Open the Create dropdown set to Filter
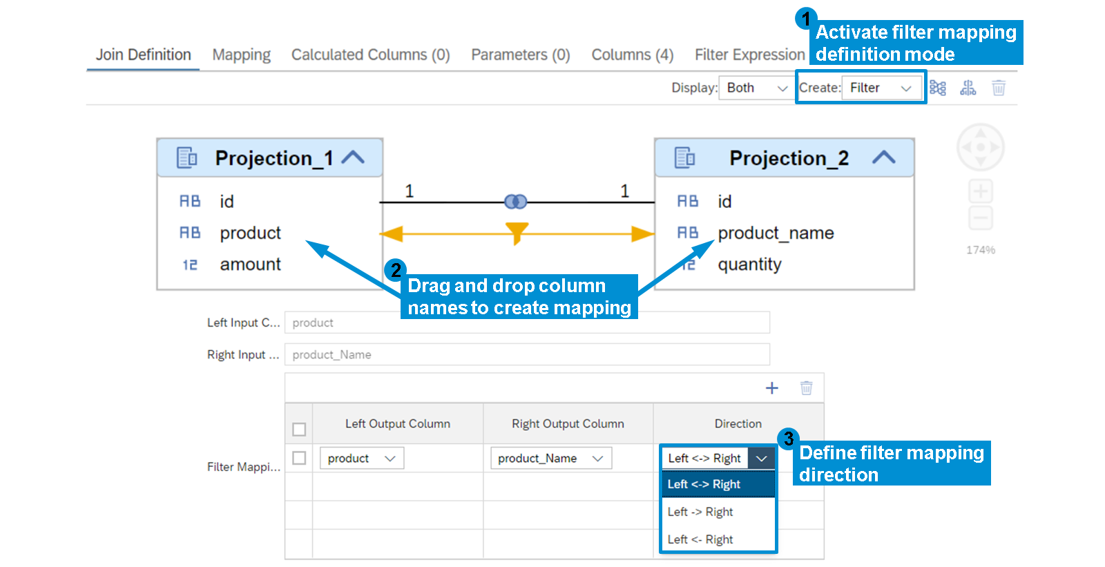Screen dimensions: 1105x567 coord(881,88)
